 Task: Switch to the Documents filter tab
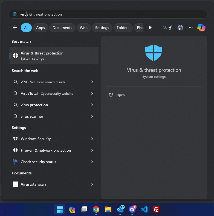coord(62,28)
